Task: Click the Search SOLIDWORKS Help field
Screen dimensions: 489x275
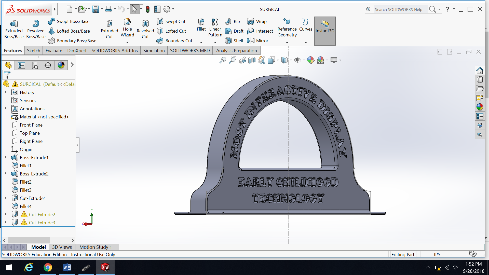Action: pyautogui.click(x=398, y=9)
